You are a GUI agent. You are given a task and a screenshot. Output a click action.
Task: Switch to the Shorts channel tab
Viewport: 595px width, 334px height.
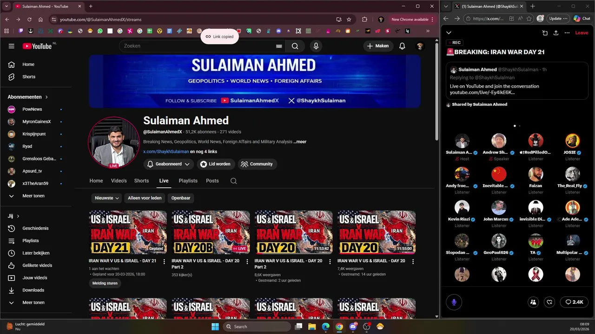[141, 181]
